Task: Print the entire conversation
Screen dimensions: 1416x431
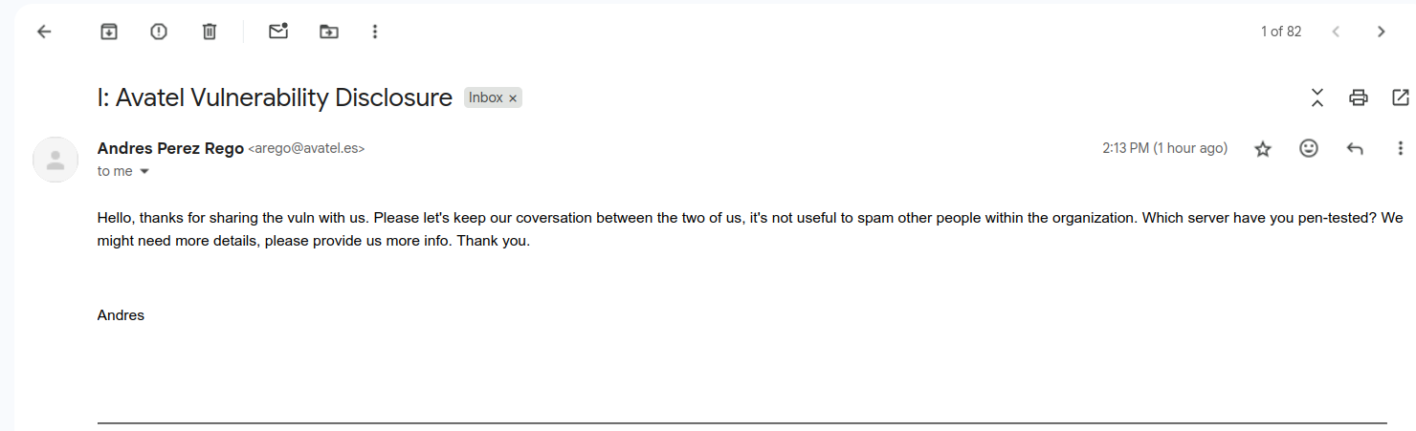Action: pos(1359,97)
